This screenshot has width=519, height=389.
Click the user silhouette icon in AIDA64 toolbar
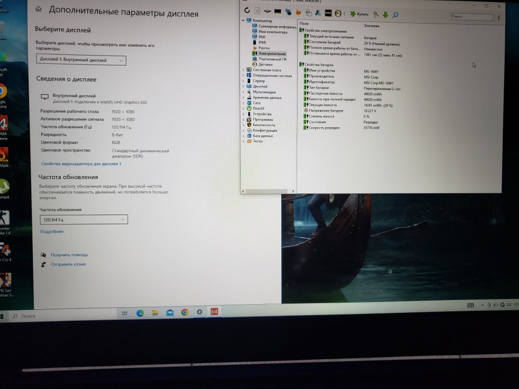coord(318,12)
